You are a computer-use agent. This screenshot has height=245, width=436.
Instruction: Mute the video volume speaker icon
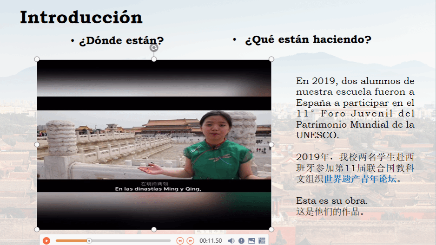231,241
